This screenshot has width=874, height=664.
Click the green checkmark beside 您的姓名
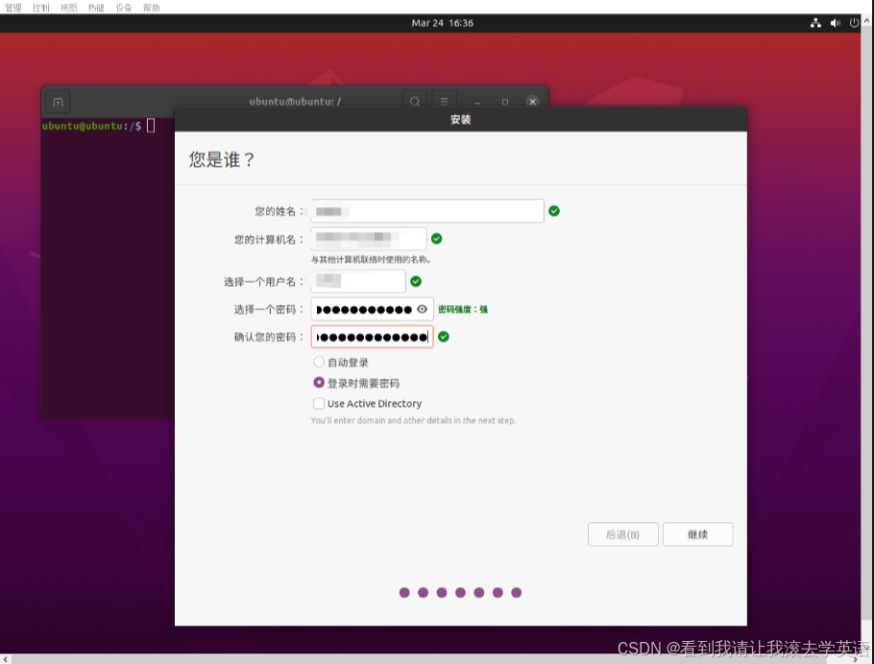point(553,210)
